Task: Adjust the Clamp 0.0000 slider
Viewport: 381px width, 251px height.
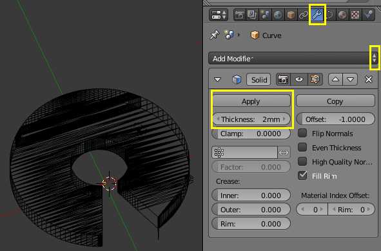Action: (x=251, y=134)
